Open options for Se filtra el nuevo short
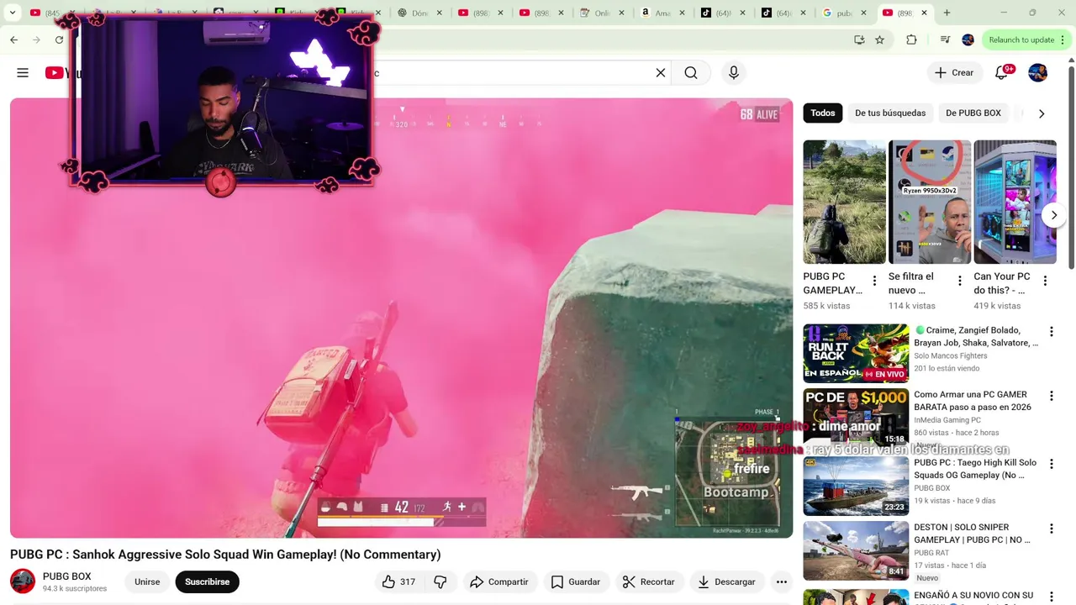The image size is (1076, 605). point(959,281)
